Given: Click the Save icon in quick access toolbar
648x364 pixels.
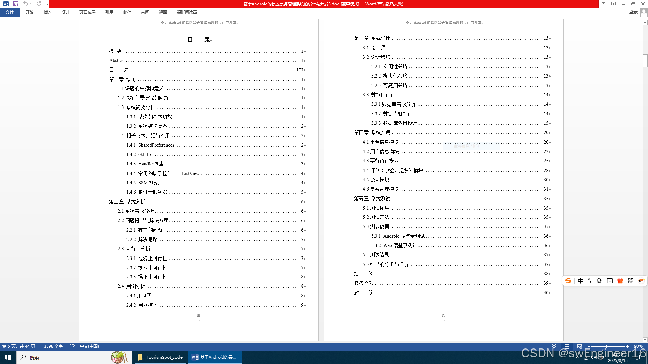Looking at the screenshot, I should pos(16,4).
